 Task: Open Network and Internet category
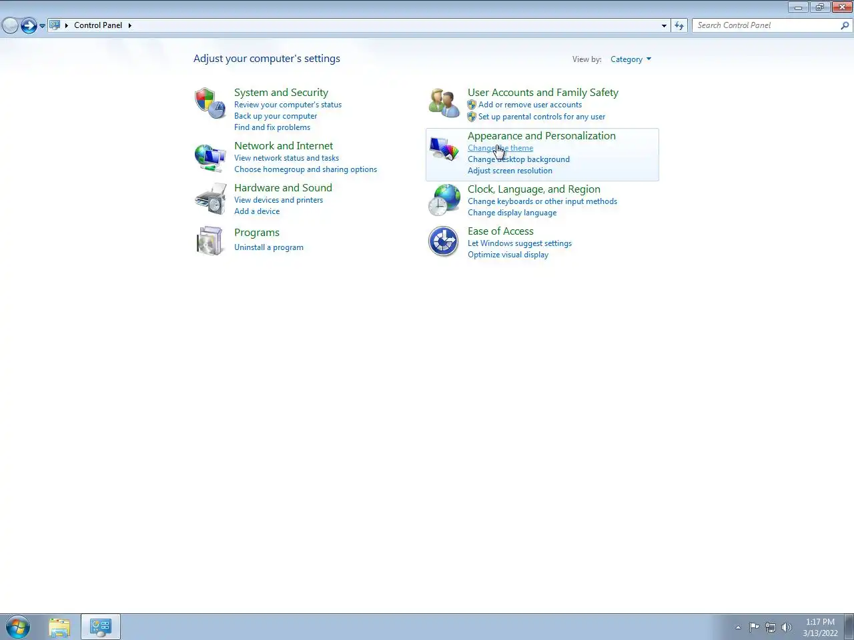(x=284, y=146)
